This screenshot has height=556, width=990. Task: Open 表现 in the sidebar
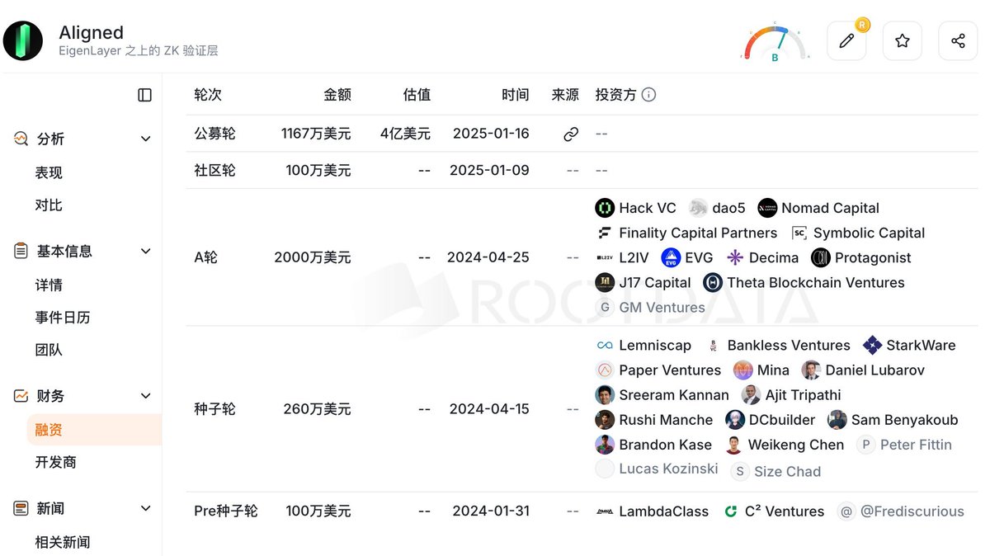[49, 172]
